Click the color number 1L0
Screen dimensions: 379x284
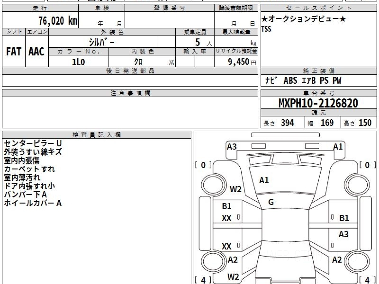[79, 62]
